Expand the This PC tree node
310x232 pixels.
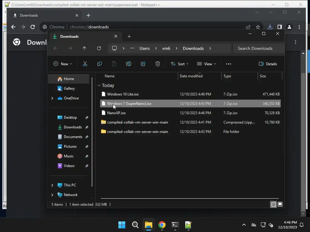(52, 185)
